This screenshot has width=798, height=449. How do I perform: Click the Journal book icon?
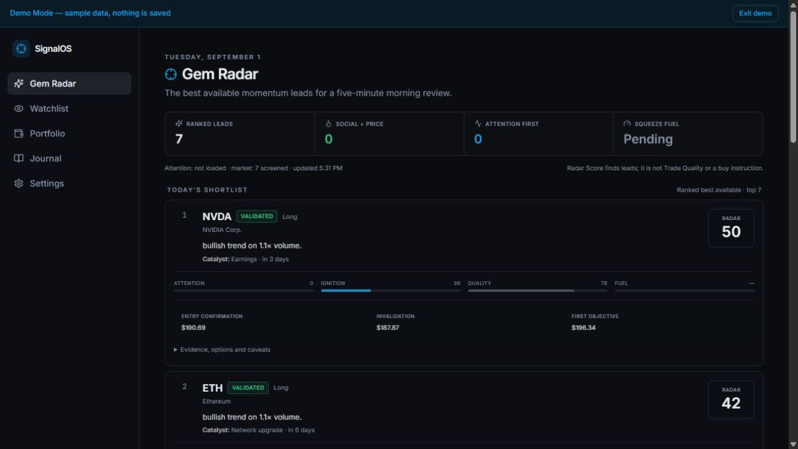[19, 158]
